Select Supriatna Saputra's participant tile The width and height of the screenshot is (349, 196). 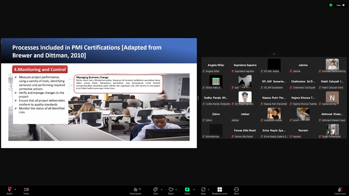click(245, 65)
